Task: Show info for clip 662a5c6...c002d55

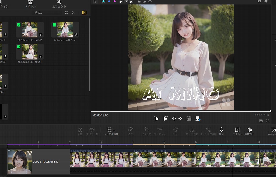Action: coord(76,34)
